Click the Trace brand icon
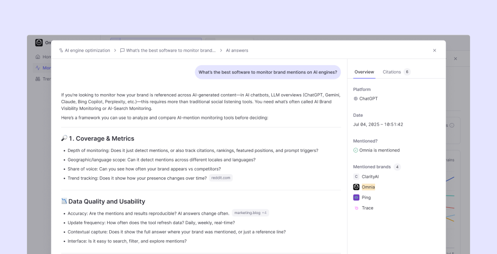The image size is (497, 254). click(x=356, y=208)
